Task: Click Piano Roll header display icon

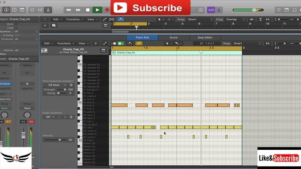Action: (x=103, y=50)
